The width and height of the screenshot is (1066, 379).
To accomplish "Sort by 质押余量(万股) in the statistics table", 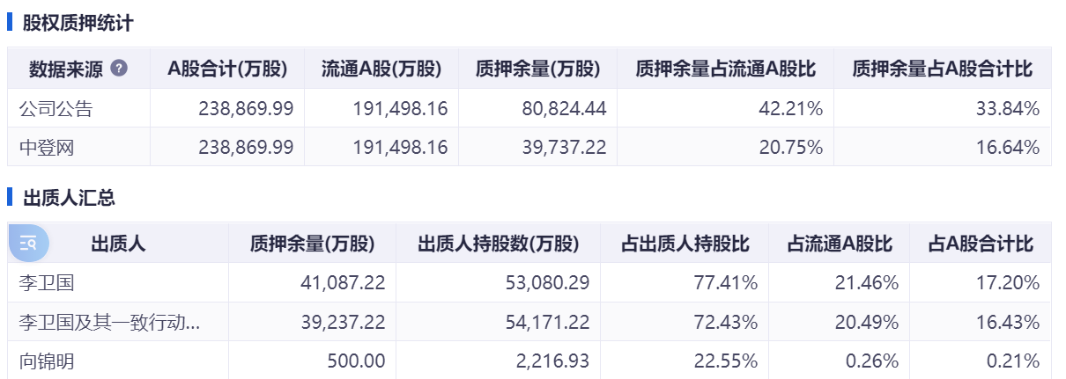I will click(x=537, y=69).
